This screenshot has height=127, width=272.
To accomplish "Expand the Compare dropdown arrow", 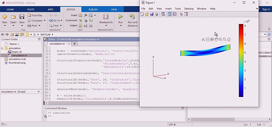I will click(45, 20).
